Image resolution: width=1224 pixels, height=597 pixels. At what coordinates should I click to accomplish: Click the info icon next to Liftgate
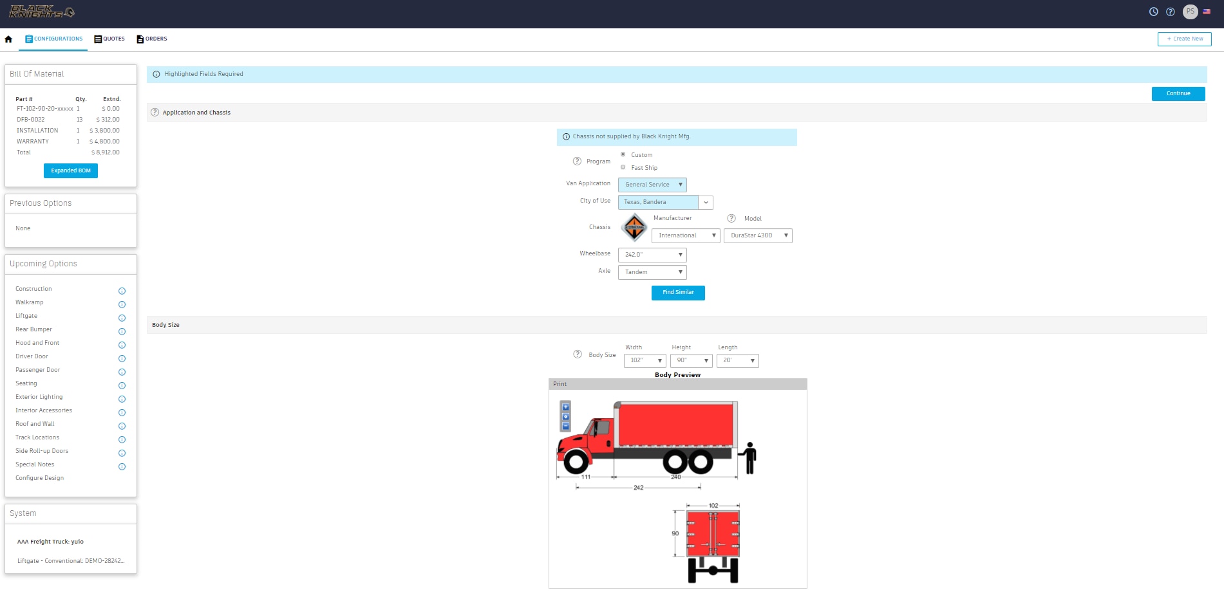(x=122, y=318)
